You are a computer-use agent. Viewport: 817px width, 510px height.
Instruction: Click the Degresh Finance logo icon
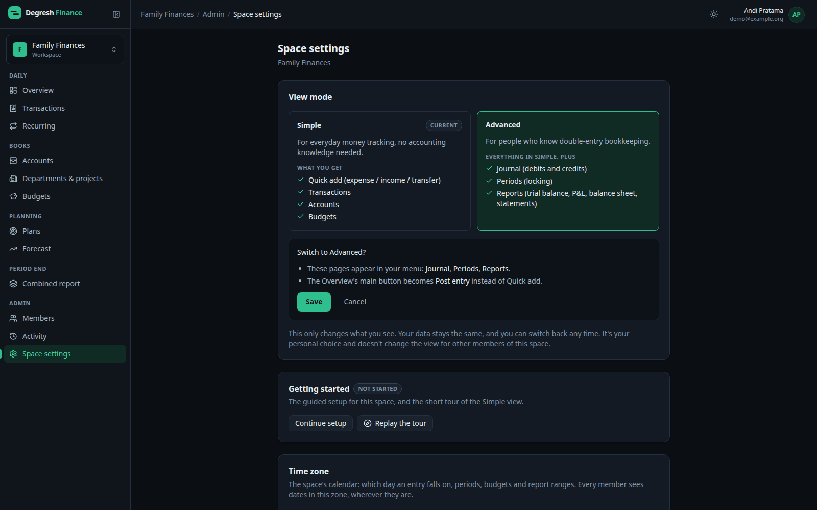tap(15, 13)
